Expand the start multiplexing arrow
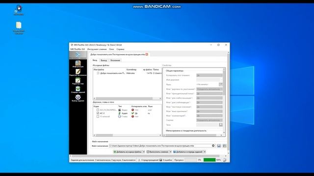This screenshot has height=176, width=314. point(170,152)
